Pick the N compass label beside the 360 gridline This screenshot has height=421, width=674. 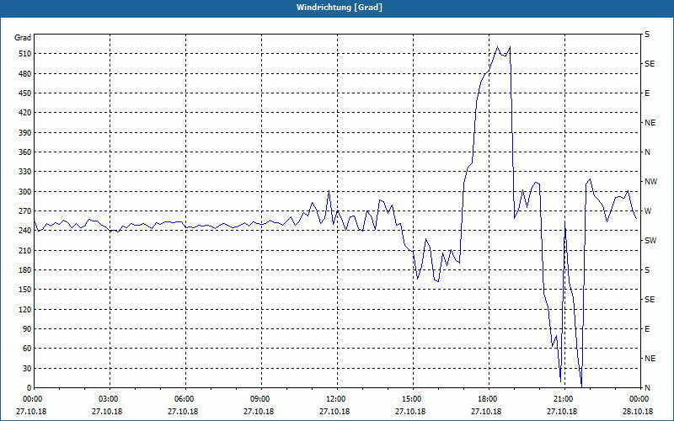647,152
